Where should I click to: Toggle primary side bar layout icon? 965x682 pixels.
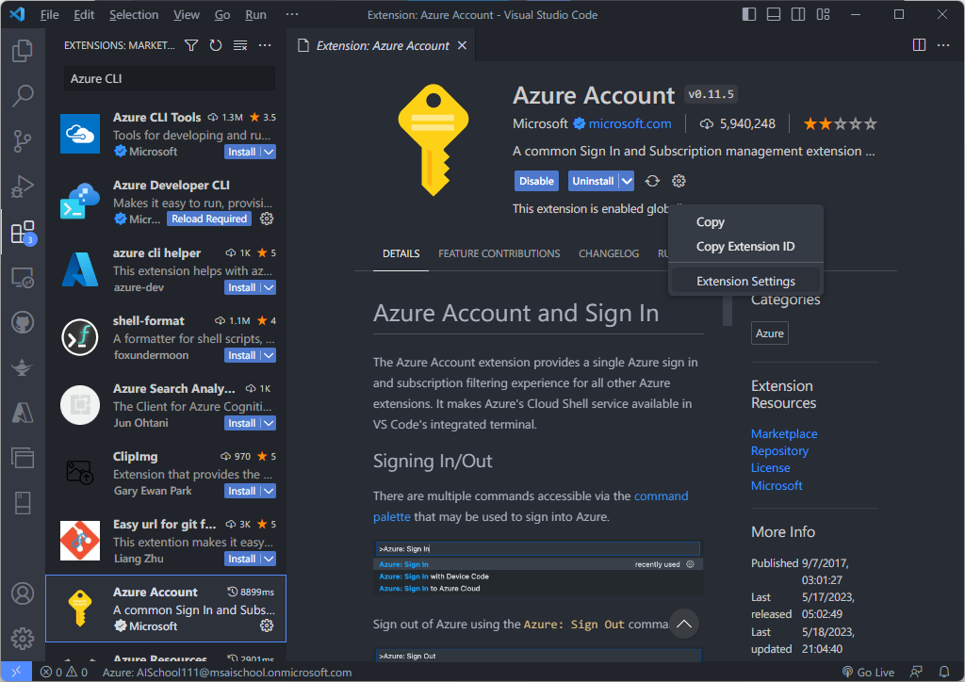pos(749,14)
